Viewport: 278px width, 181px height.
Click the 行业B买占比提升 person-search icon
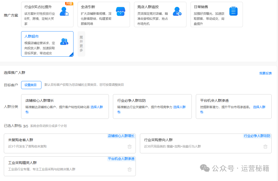[x=64, y=11]
